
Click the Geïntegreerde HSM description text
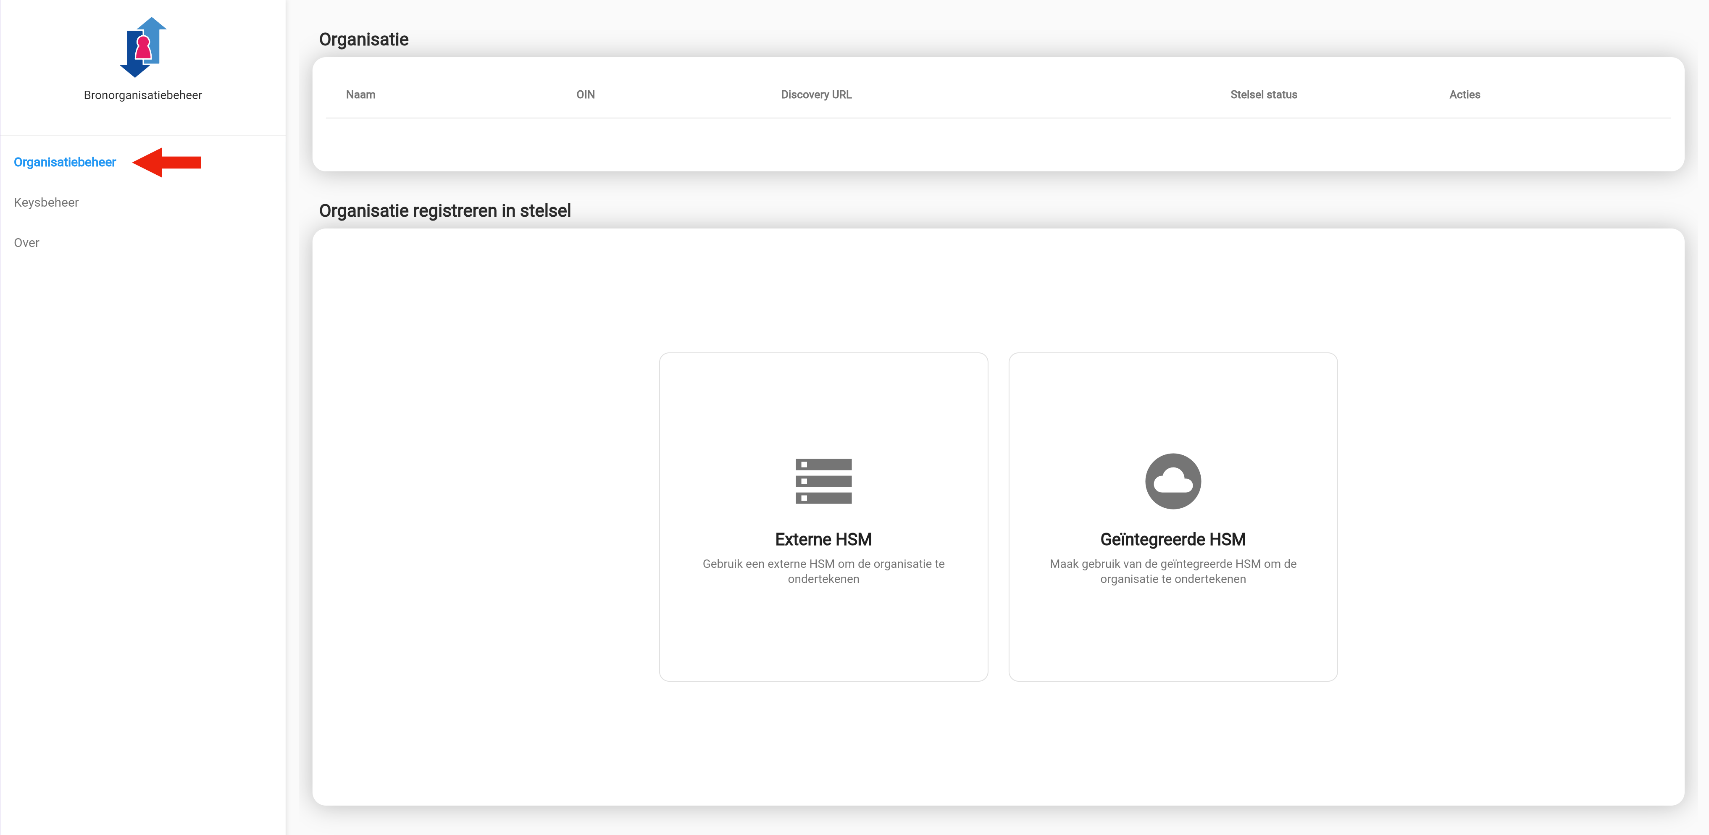(1172, 571)
